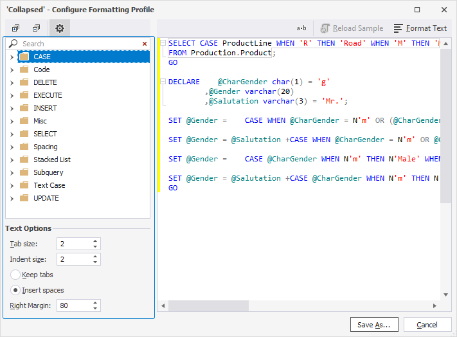
Task: Collapse the DECLARE code block
Action: pyautogui.click(x=163, y=82)
